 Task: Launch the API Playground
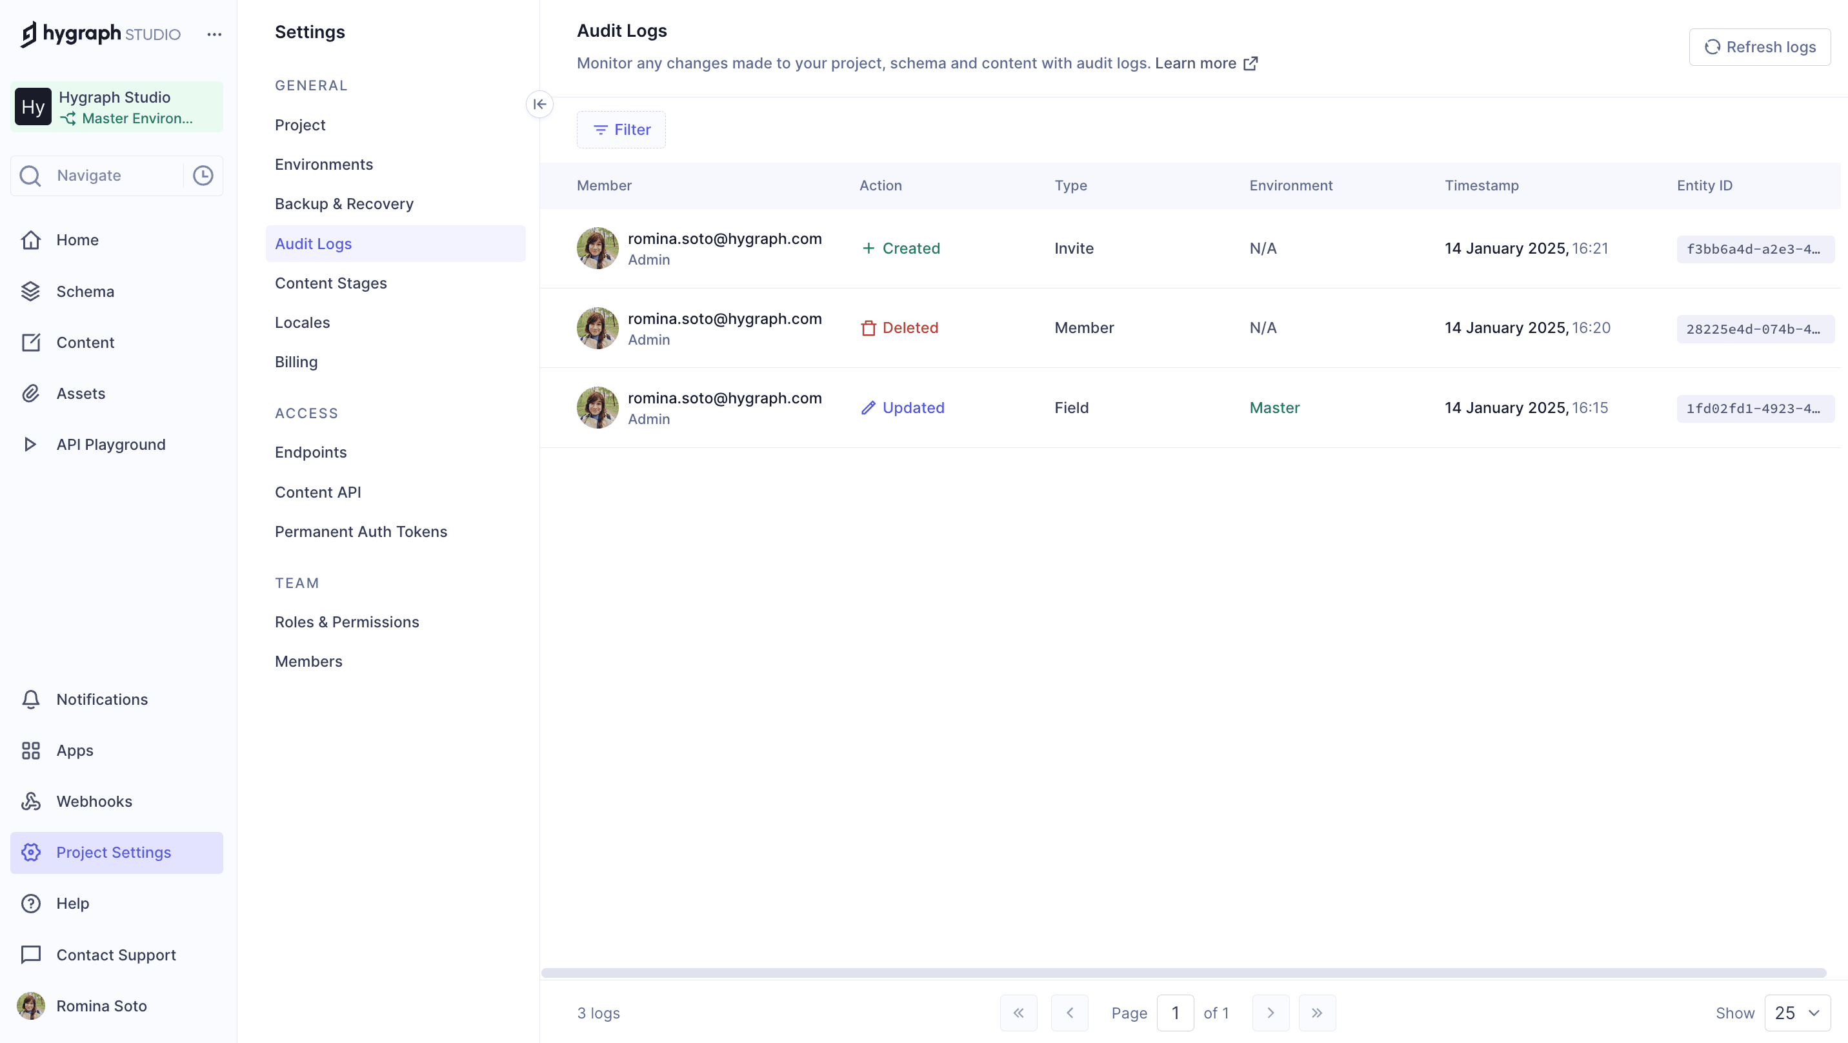tap(110, 443)
